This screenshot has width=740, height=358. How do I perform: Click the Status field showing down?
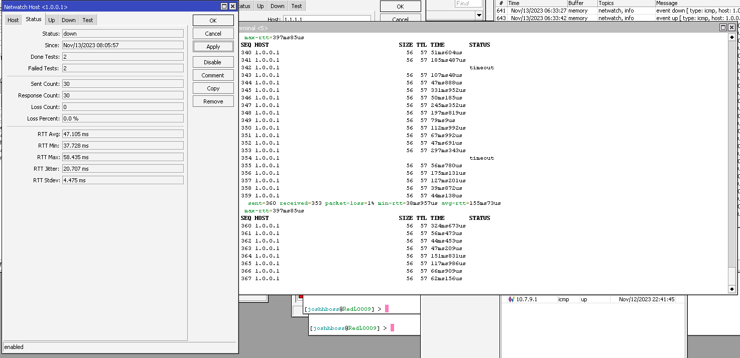[x=122, y=34]
